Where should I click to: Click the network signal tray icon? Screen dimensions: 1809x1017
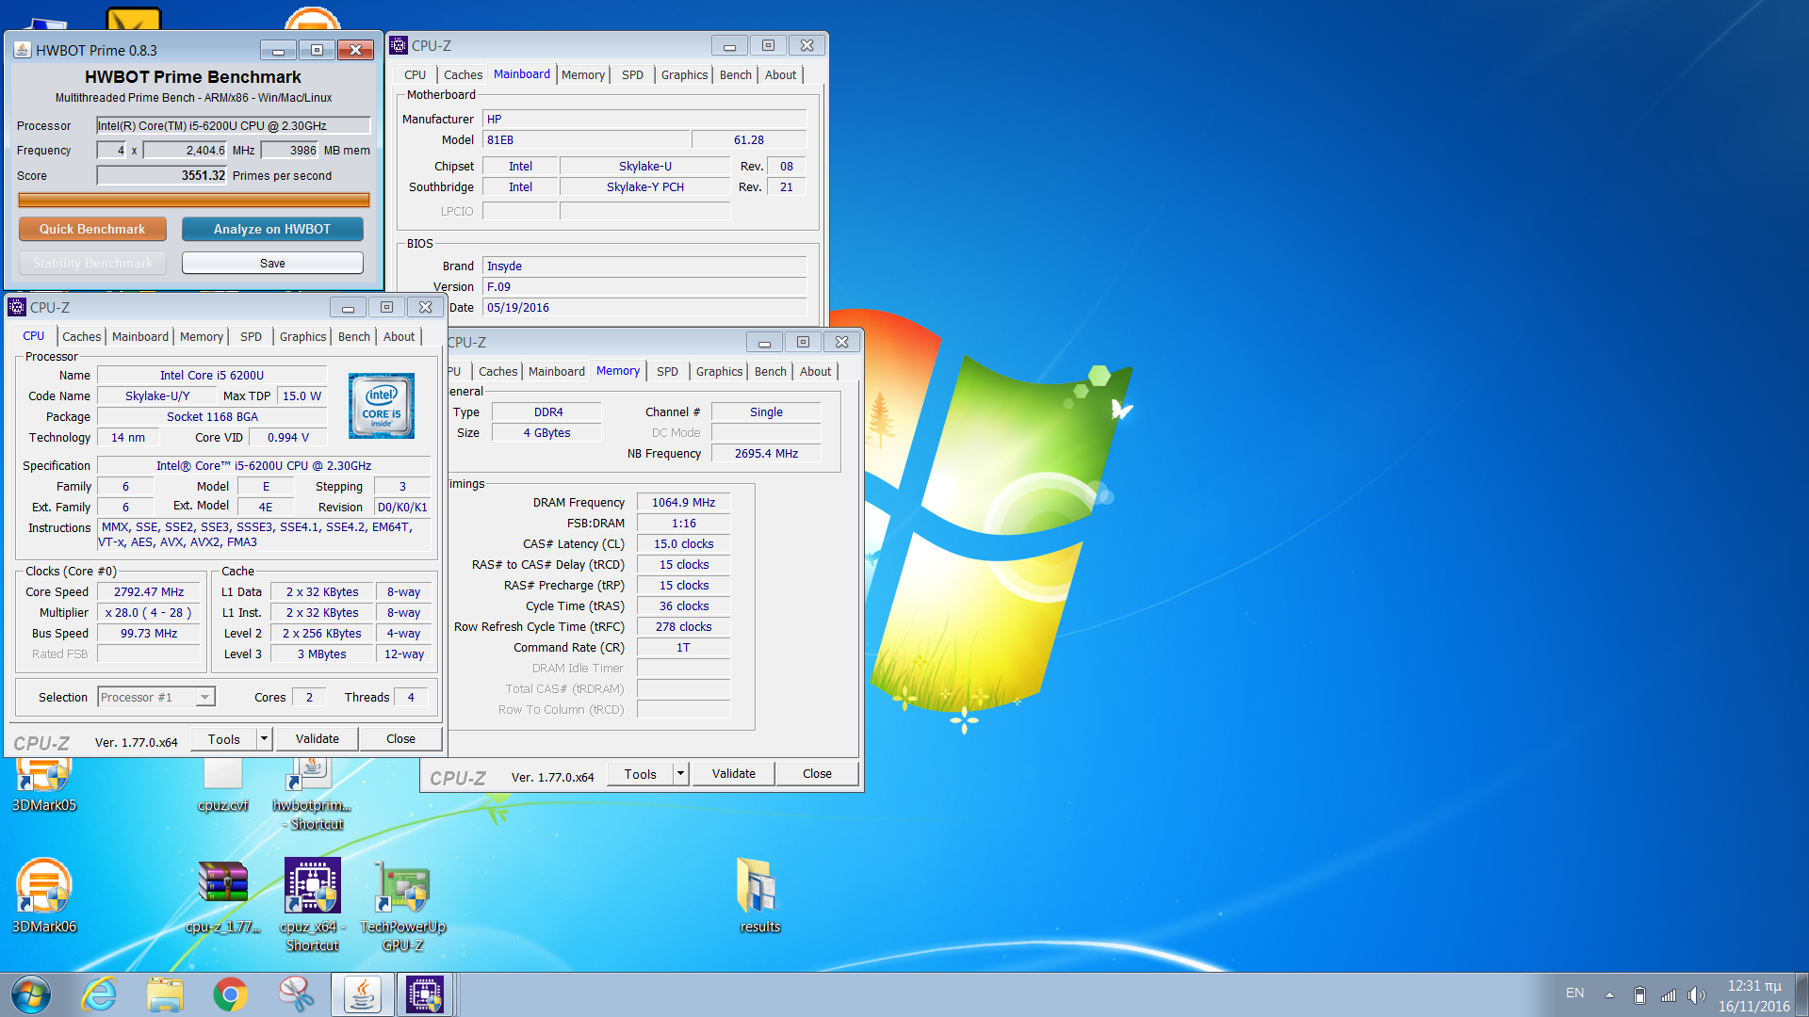point(1668,995)
